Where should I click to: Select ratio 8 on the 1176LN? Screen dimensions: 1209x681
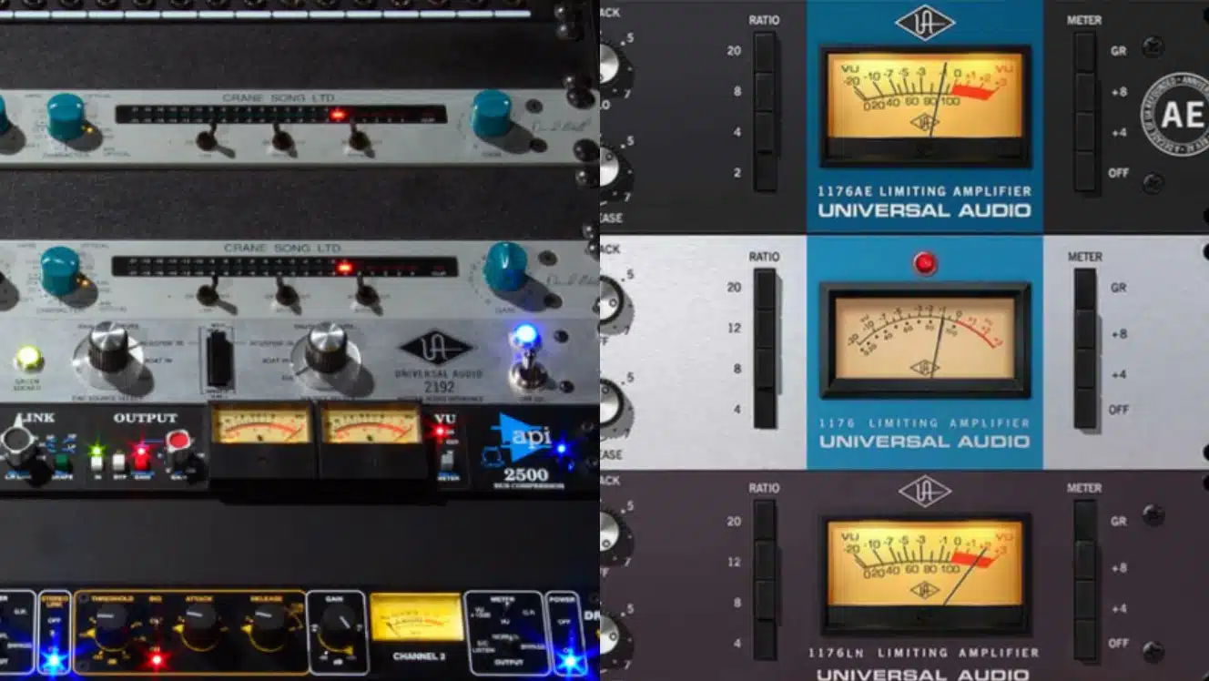coord(765,601)
